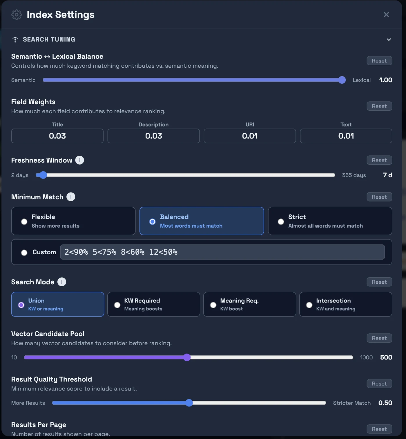Click the Title field weight input
This screenshot has width=406, height=439.
point(57,136)
